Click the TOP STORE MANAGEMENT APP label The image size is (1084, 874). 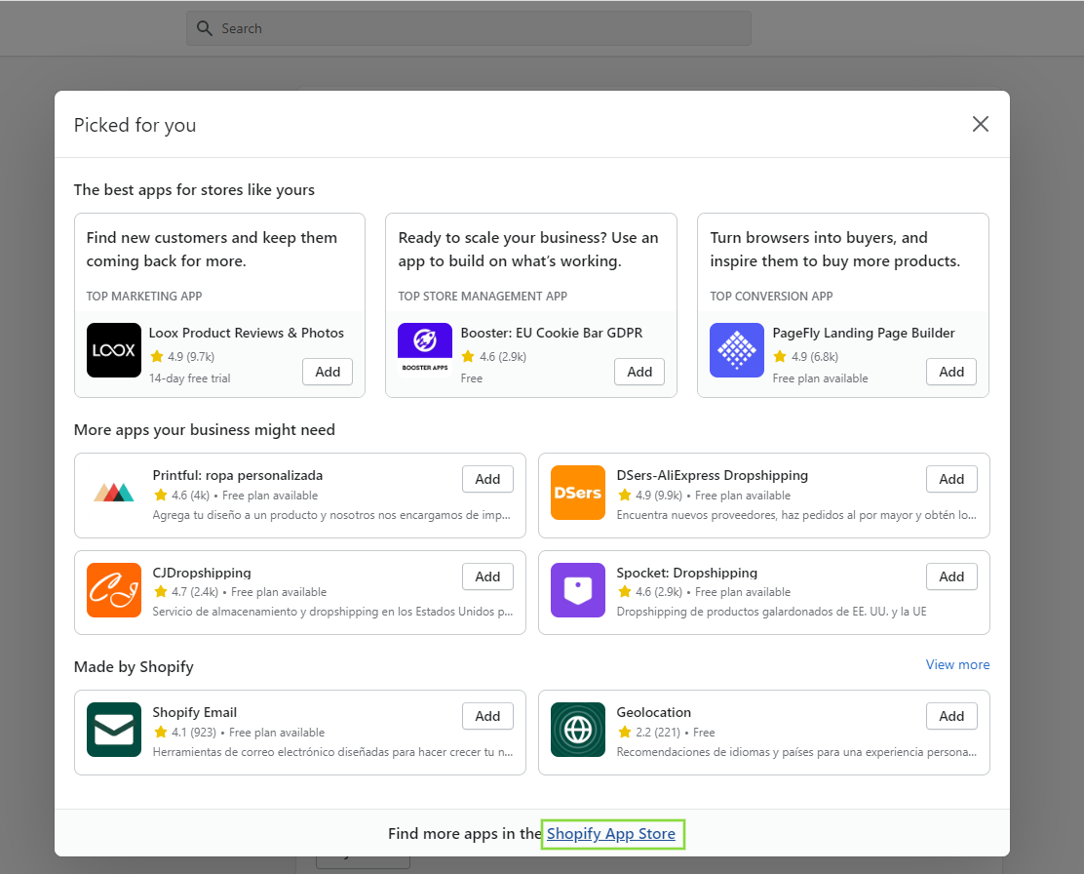coord(483,297)
